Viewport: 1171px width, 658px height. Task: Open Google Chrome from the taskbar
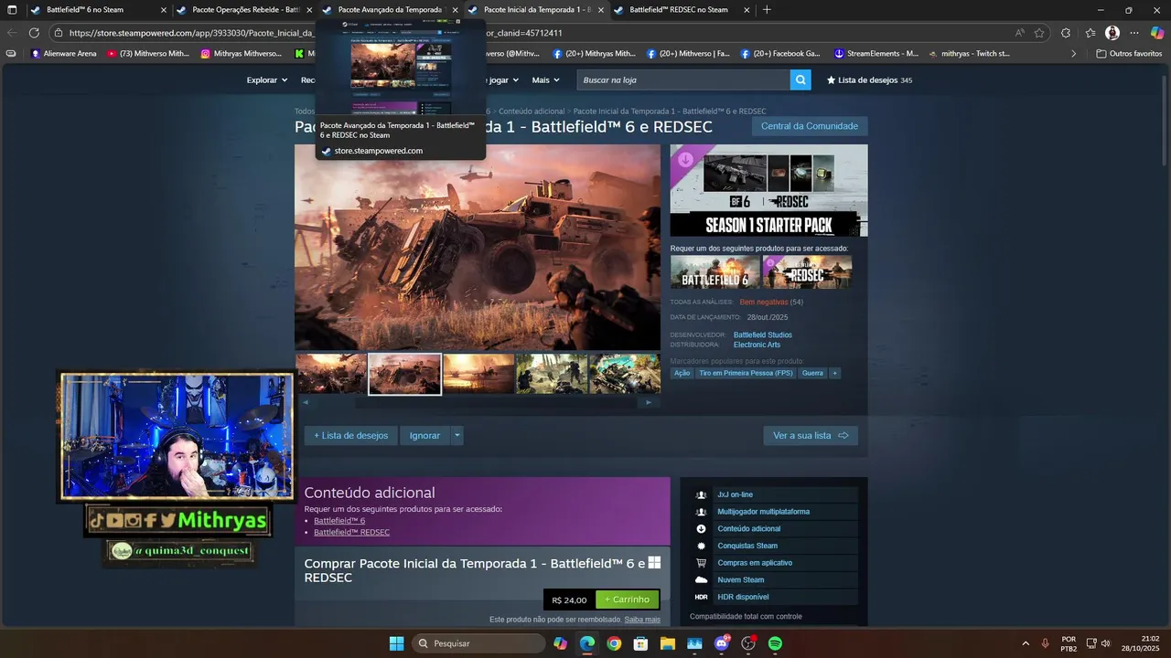coord(614,643)
